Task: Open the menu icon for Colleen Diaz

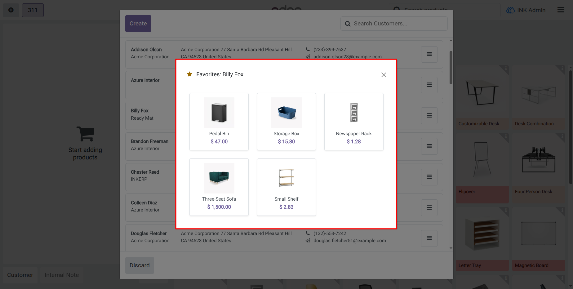Action: point(429,207)
